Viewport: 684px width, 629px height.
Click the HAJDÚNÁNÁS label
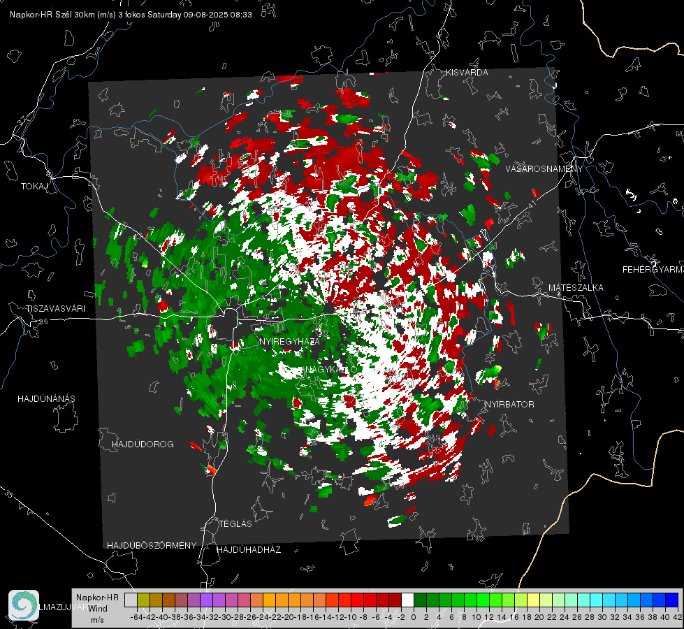[46, 399]
